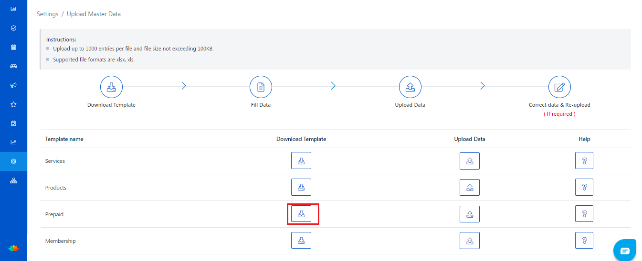Click the Instructions heading
This screenshot has height=261, width=642.
point(61,40)
